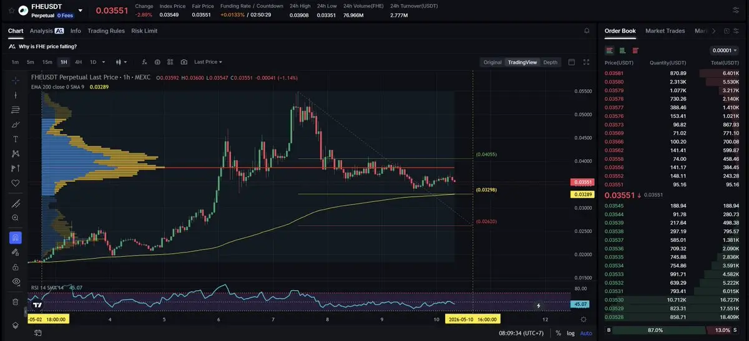Add FHEUSDT to favorites with star icon

[x=11, y=11]
